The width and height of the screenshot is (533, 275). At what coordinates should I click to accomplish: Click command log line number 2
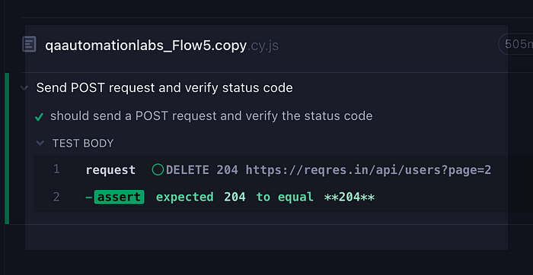tap(56, 197)
